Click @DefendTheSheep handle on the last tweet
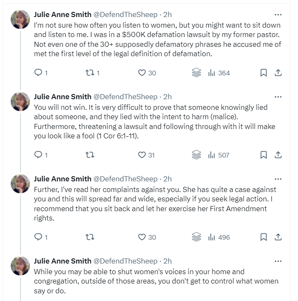The image size is (298, 301). tap(125, 261)
